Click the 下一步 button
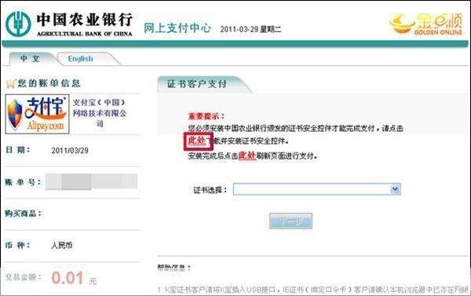This screenshot has height=296, width=471. click(290, 221)
